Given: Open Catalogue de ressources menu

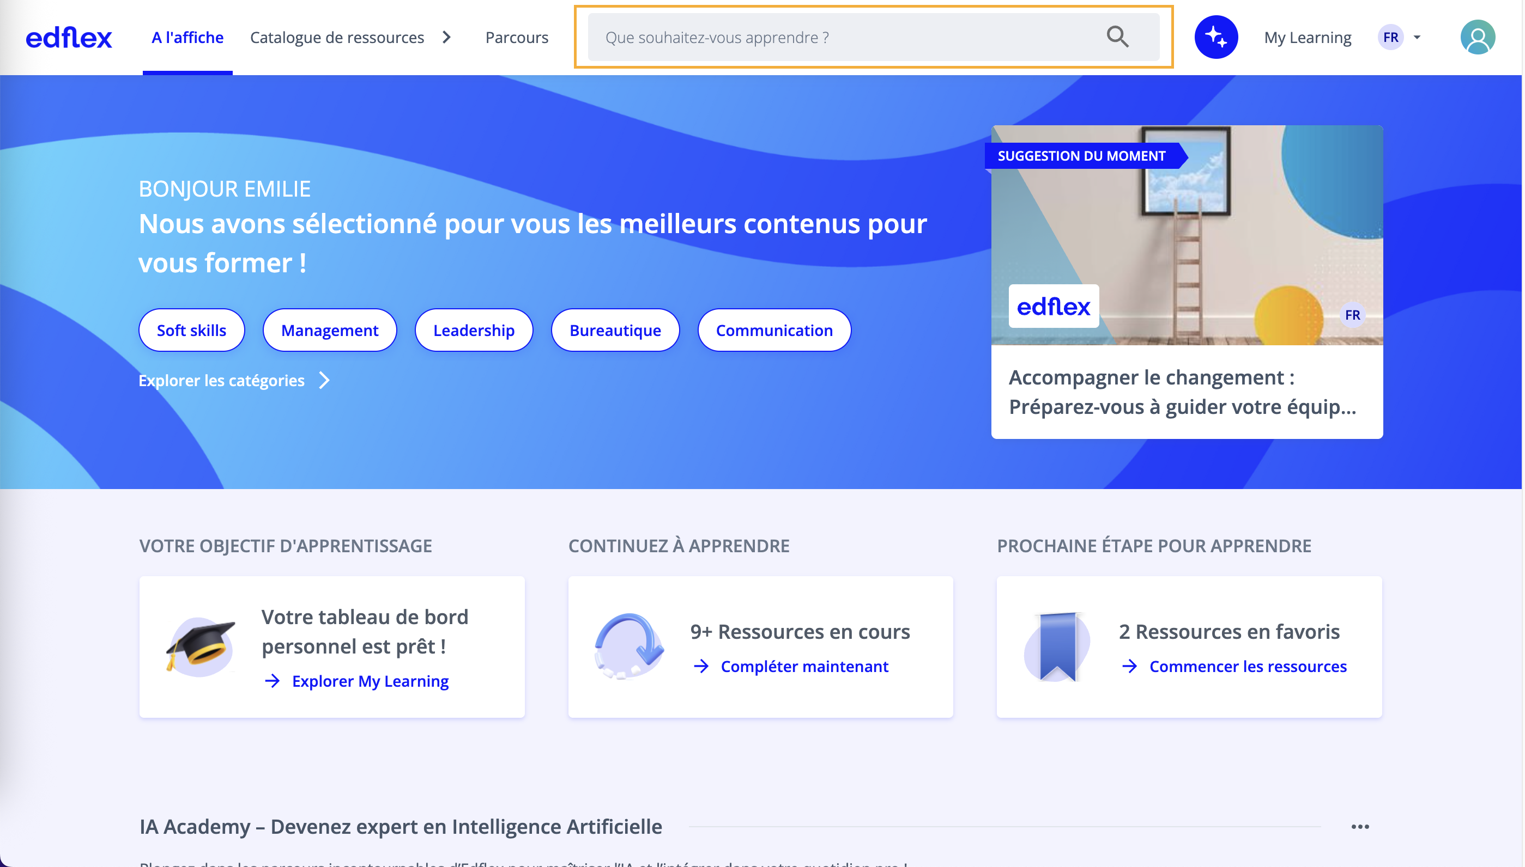Looking at the screenshot, I should 337,38.
